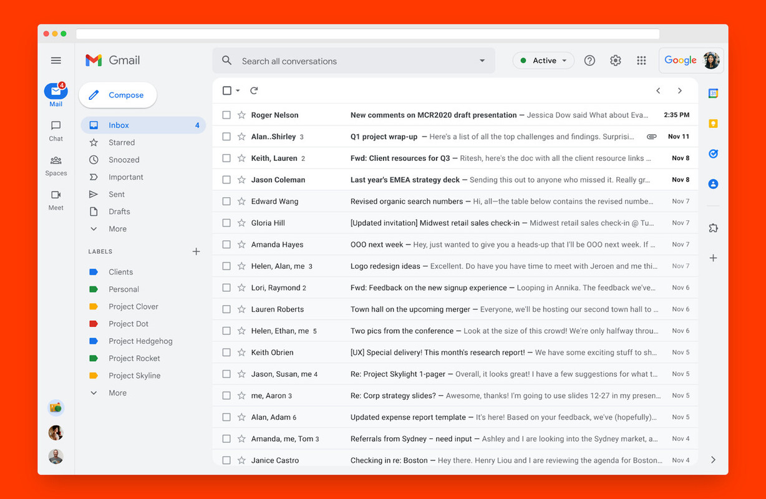Select the Amanda Hayes email checkbox
The height and width of the screenshot is (499, 766).
226,245
